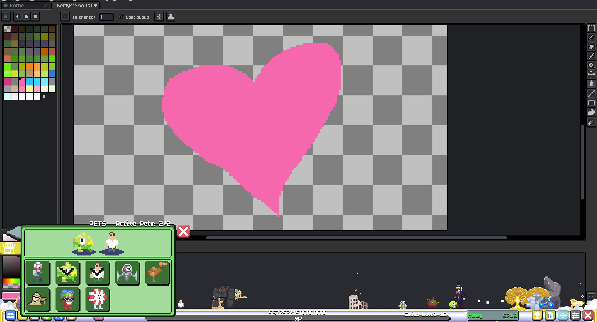The image size is (597, 322).
Task: Select the Eraser tool
Action: [591, 47]
